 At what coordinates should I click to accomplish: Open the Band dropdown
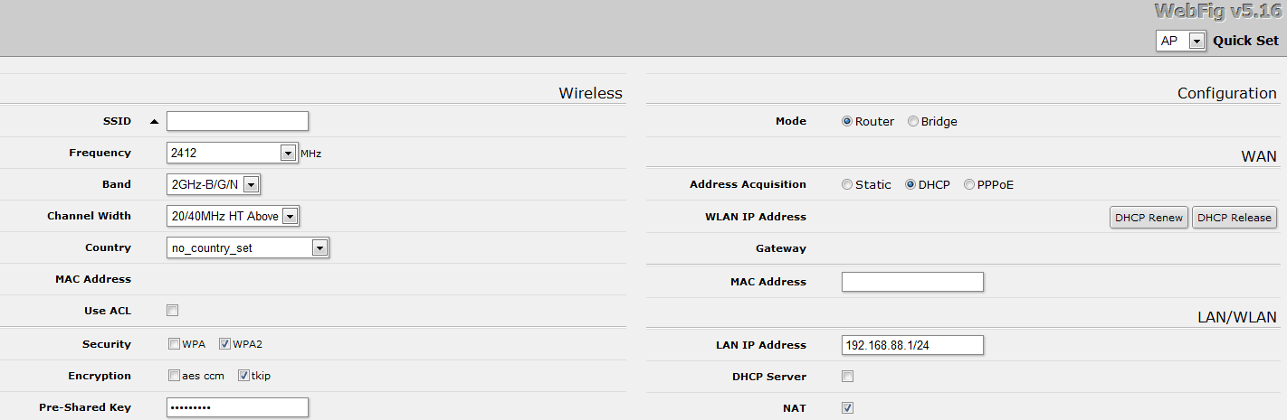click(252, 185)
